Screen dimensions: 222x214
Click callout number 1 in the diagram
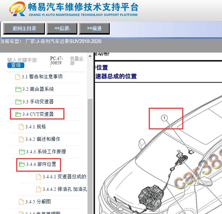pyautogui.click(x=164, y=118)
